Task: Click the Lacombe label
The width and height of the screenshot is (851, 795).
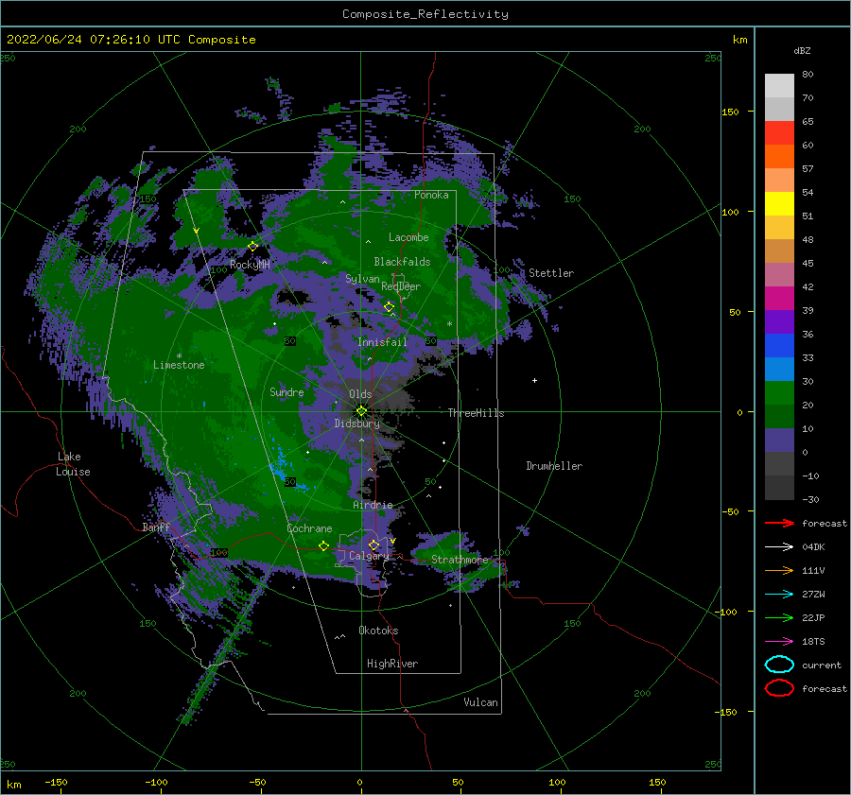Action: (408, 237)
